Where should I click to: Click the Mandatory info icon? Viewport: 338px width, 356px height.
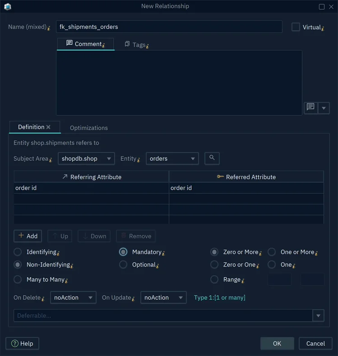pyautogui.click(x=163, y=253)
